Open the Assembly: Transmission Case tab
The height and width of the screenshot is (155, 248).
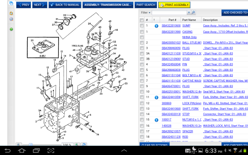pos(108,5)
